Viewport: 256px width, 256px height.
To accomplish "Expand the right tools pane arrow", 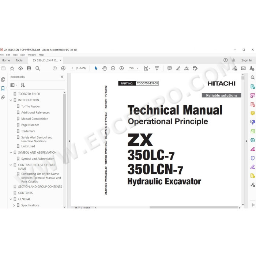I will pos(246,141).
